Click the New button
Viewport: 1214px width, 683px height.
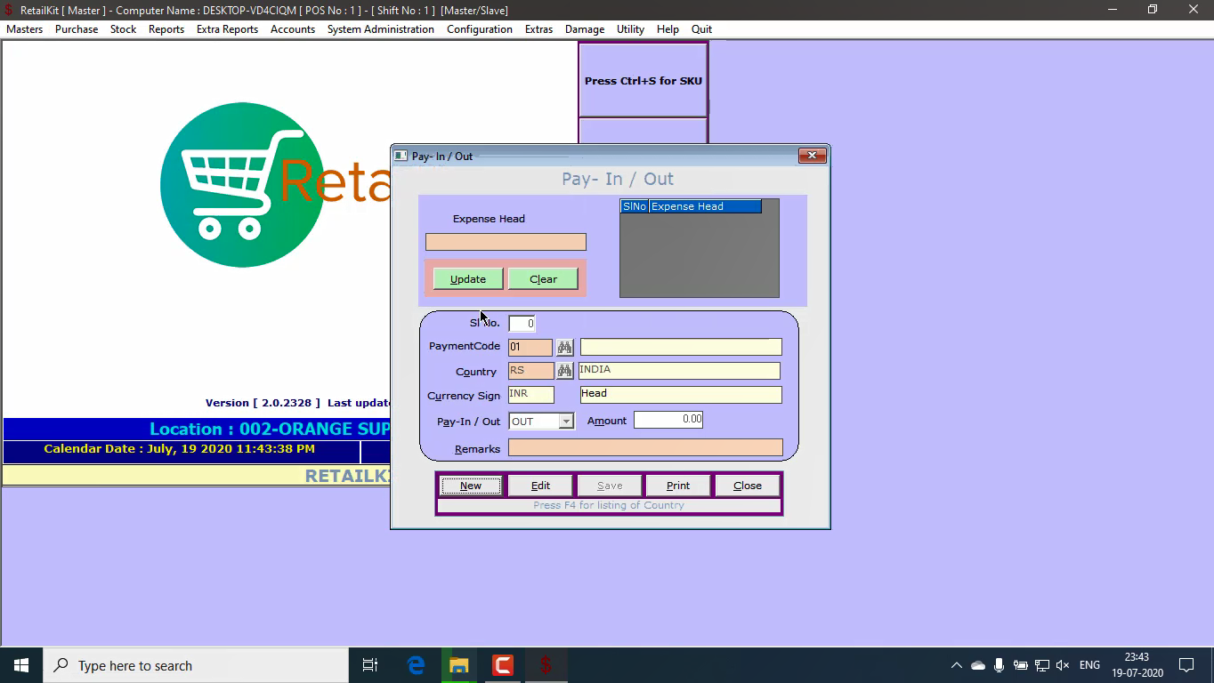[x=470, y=486]
